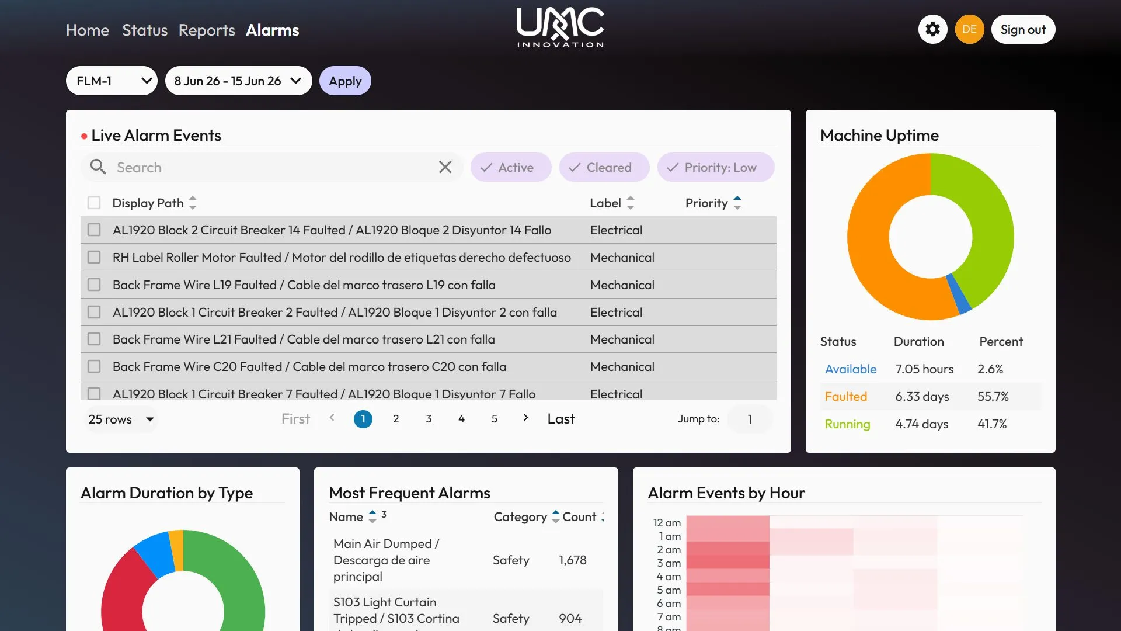Open the Alarms page
Image resolution: width=1121 pixels, height=631 pixels.
pos(272,30)
